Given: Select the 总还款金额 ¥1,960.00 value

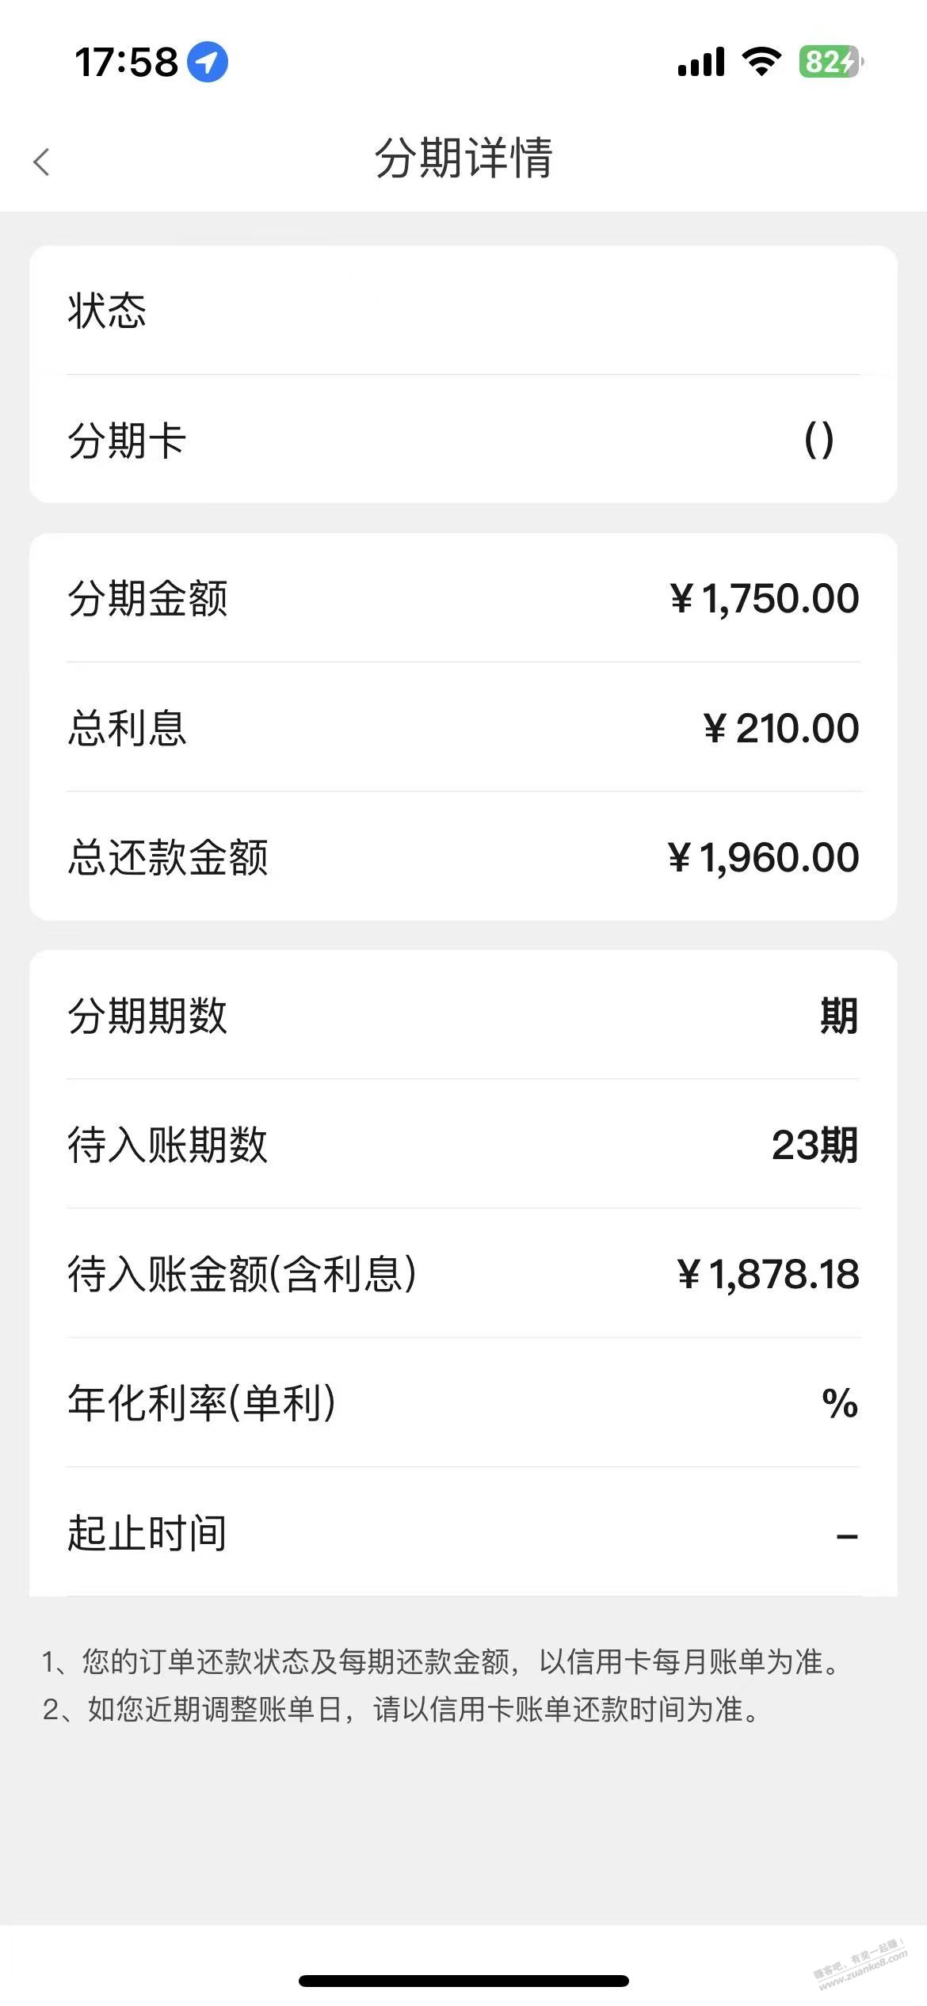Looking at the screenshot, I should tap(763, 857).
